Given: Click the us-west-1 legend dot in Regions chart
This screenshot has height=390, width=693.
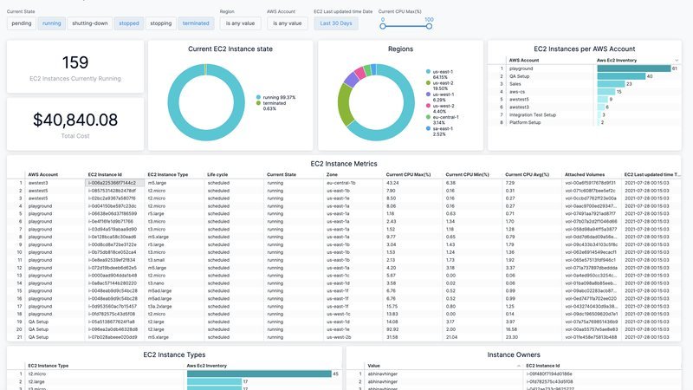Looking at the screenshot, I should pyautogui.click(x=427, y=94).
